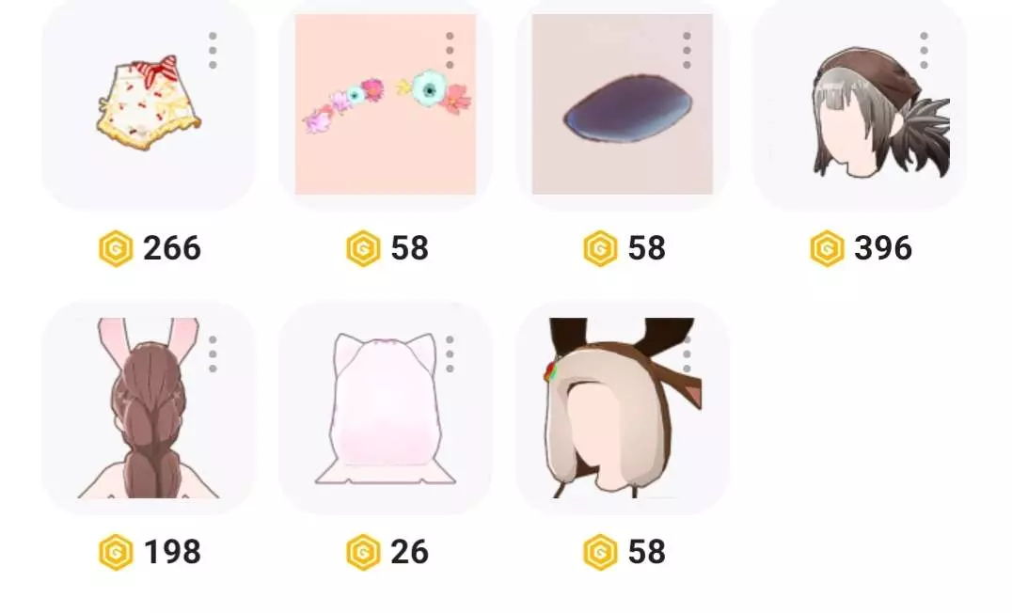The width and height of the screenshot is (1012, 613).
Task: Click the 396 coin price label
Action: [883, 248]
